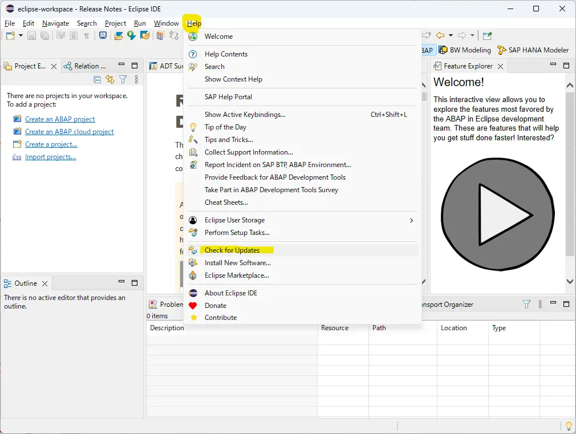Maximize the Outline panel

click(x=135, y=283)
